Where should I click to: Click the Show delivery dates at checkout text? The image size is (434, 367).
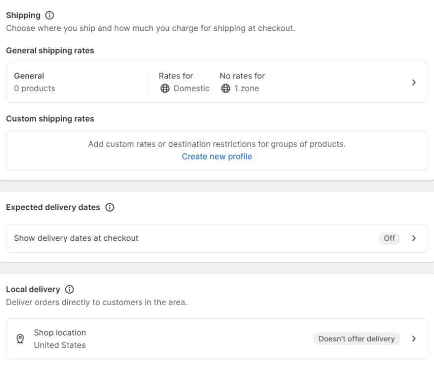[76, 238]
